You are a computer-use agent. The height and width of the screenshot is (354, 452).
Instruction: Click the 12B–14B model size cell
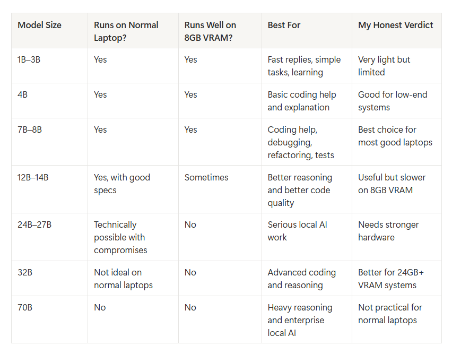[33, 177]
